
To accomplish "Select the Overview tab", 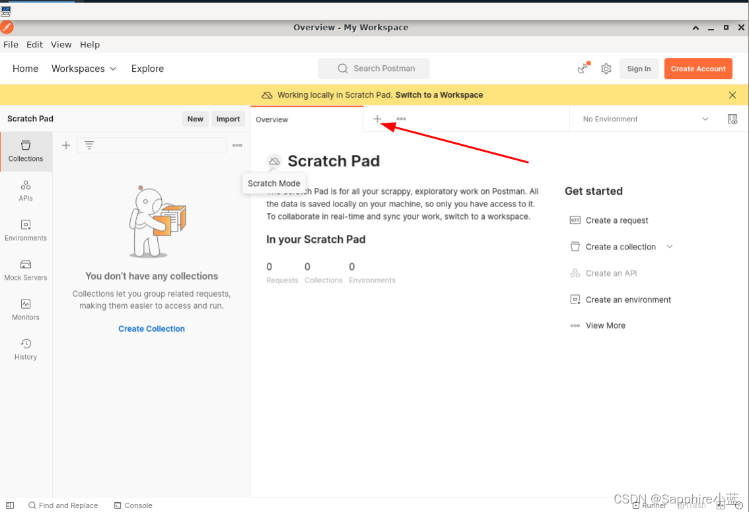I will tap(306, 119).
